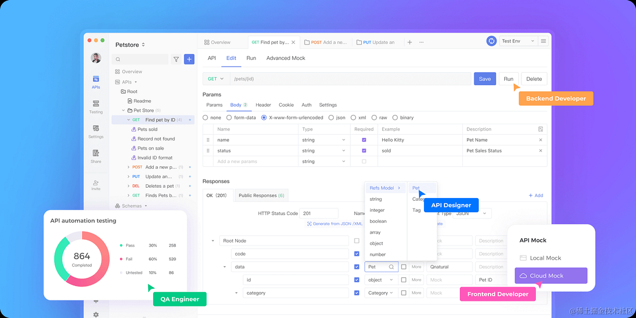
Task: Open the Invite panel from the sidebar
Action: (96, 183)
